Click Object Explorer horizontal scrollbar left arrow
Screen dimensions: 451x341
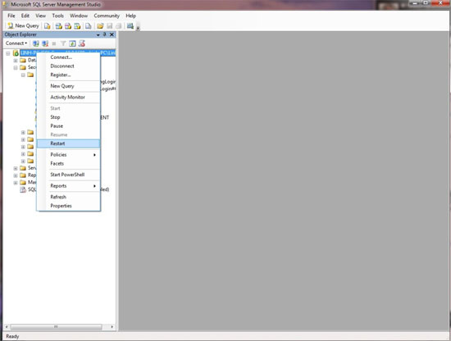point(7,327)
